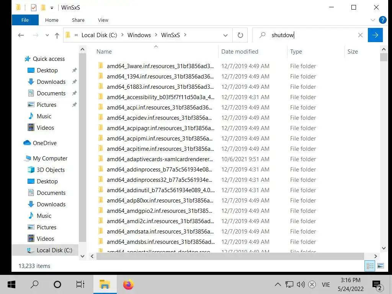Open Task View on the taskbar

coord(80,284)
